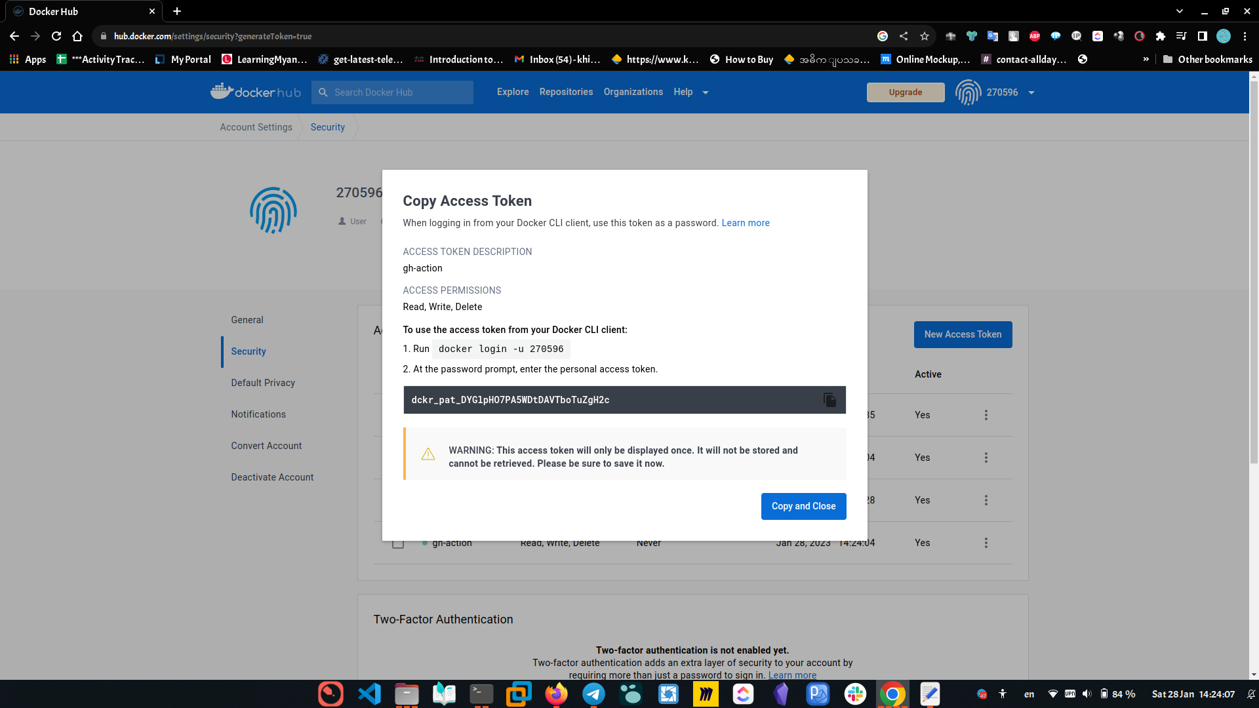Image resolution: width=1259 pixels, height=708 pixels.
Task: Bookmark this page with star icon
Action: coord(925,36)
